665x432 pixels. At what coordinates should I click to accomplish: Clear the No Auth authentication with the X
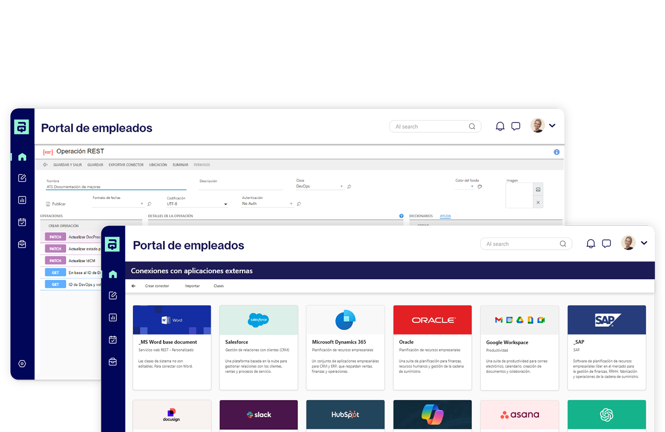tap(291, 204)
